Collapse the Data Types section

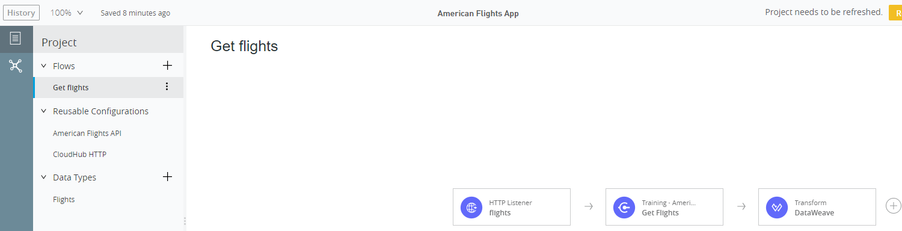point(43,177)
